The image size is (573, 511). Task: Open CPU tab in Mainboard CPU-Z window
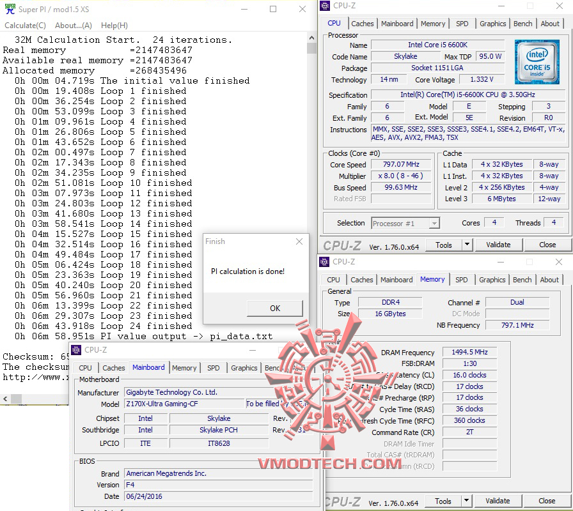tap(85, 369)
